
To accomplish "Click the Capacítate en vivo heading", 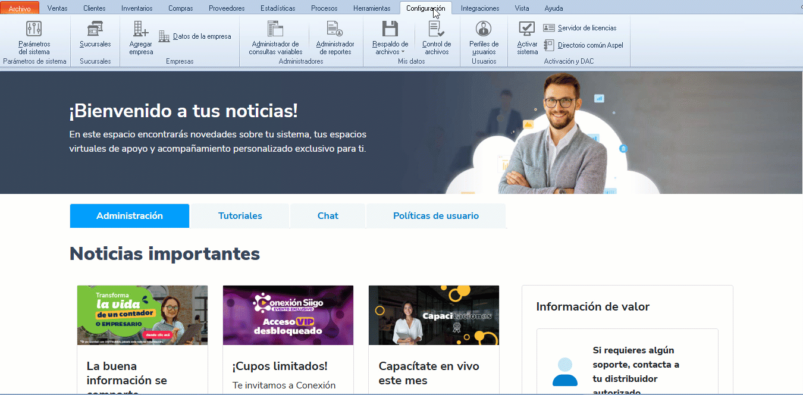I will pos(428,373).
